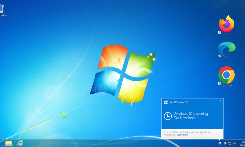Launch Microsoft Edge from the desktop
Screen dimensions: 245x147
point(227,49)
